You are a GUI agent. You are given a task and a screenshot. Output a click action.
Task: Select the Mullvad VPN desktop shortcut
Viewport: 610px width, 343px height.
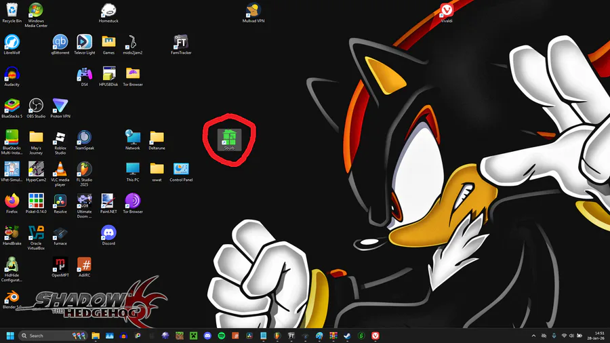tap(253, 13)
